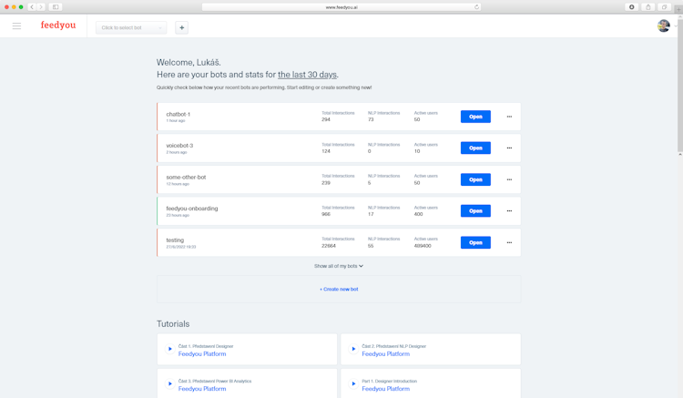This screenshot has height=398, width=683.
Task: Click 'Total Interactions' value 22664 for testing
Action: pos(329,246)
